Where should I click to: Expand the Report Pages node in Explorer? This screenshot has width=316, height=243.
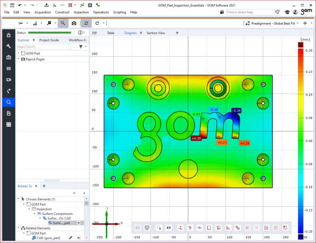(x=18, y=59)
